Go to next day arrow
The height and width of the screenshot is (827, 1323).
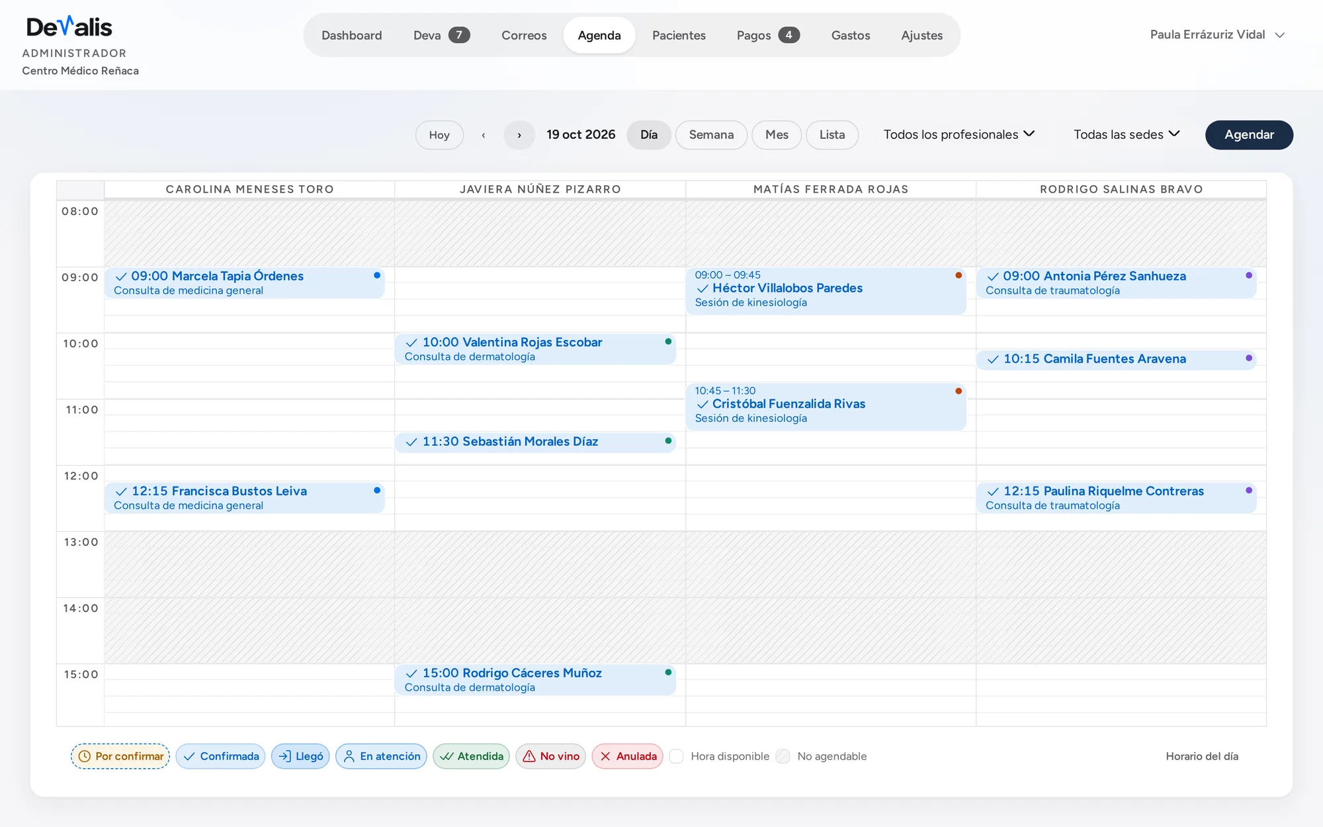519,135
